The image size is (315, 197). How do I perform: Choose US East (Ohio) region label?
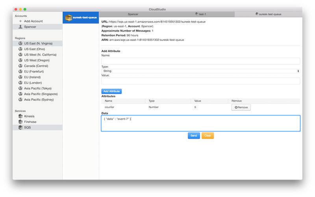tap(35, 49)
